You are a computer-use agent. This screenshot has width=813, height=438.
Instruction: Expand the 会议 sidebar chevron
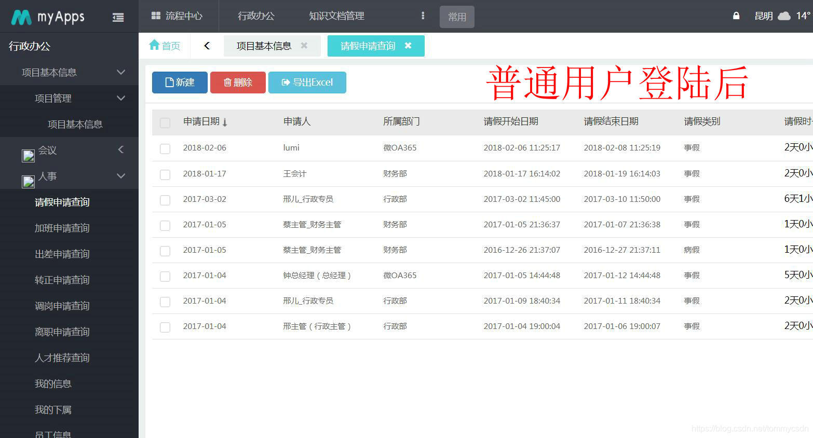tap(121, 150)
